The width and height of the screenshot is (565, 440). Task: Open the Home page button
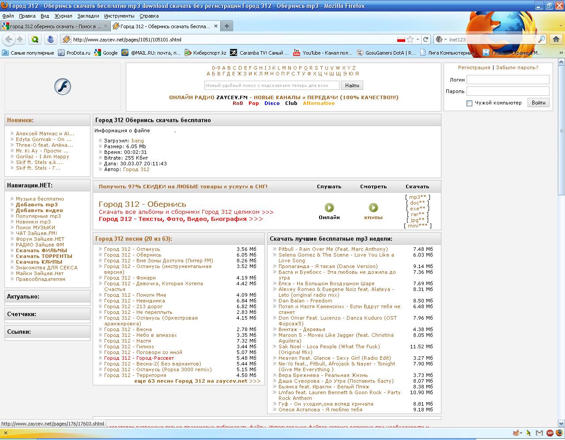(555, 39)
